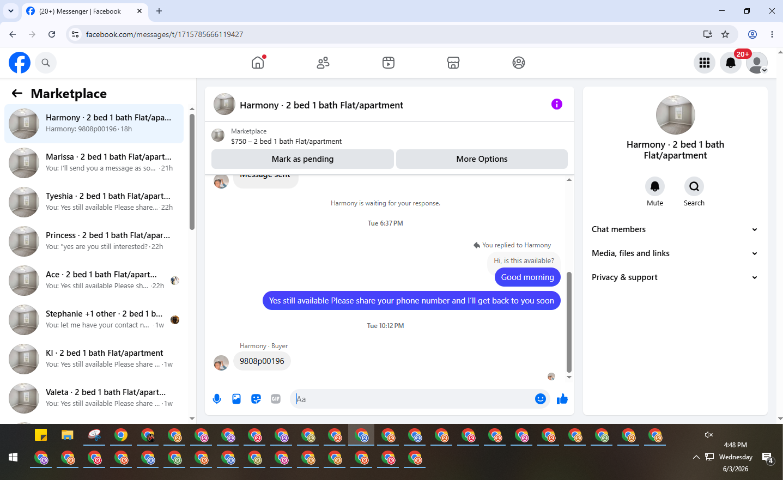The image size is (783, 480).
Task: Open the emoji picker in message box
Action: tap(541, 399)
